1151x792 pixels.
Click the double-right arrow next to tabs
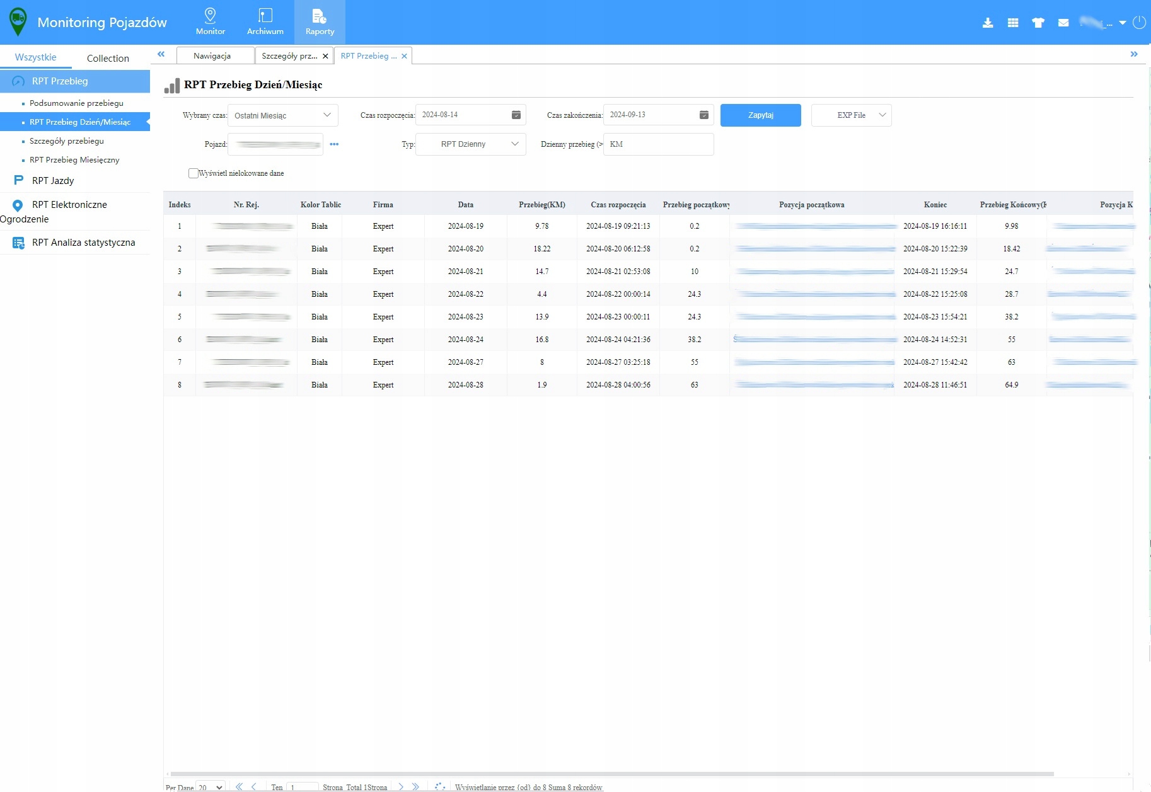pos(1134,54)
